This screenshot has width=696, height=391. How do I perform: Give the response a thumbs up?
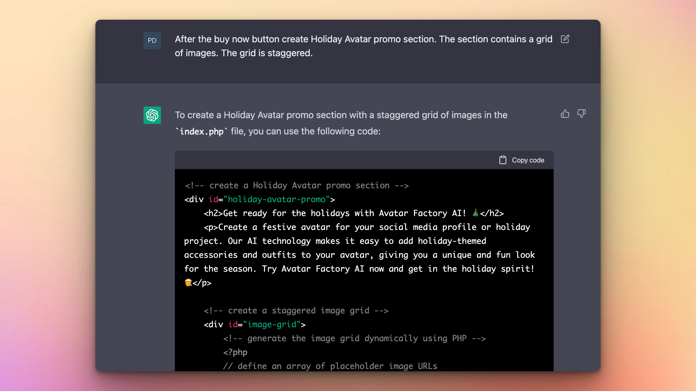click(x=565, y=114)
